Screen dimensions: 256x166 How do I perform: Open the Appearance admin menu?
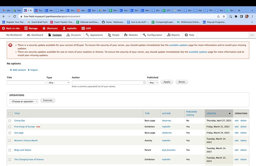[94, 35]
